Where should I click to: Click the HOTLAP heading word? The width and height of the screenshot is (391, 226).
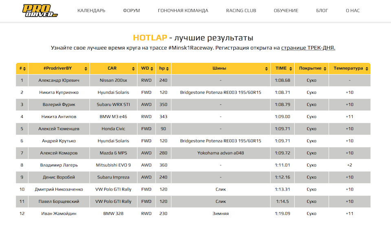[150, 37]
